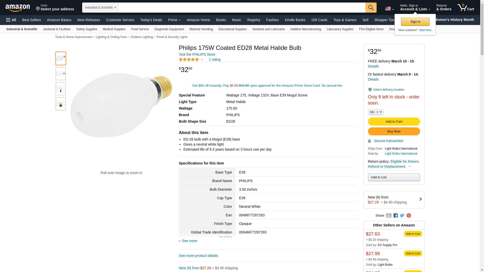This screenshot has height=272, width=484.
Task: Click the Buy Now button
Action: [394, 131]
